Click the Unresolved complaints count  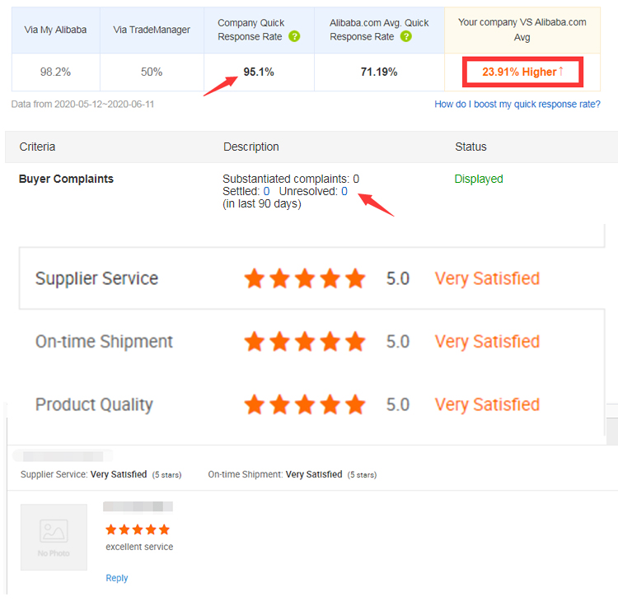click(x=344, y=191)
